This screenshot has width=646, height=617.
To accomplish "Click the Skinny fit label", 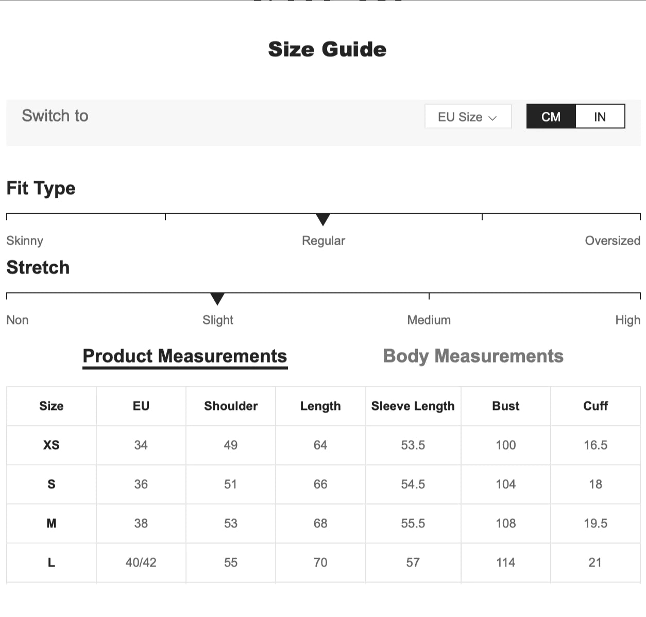I will [x=25, y=241].
